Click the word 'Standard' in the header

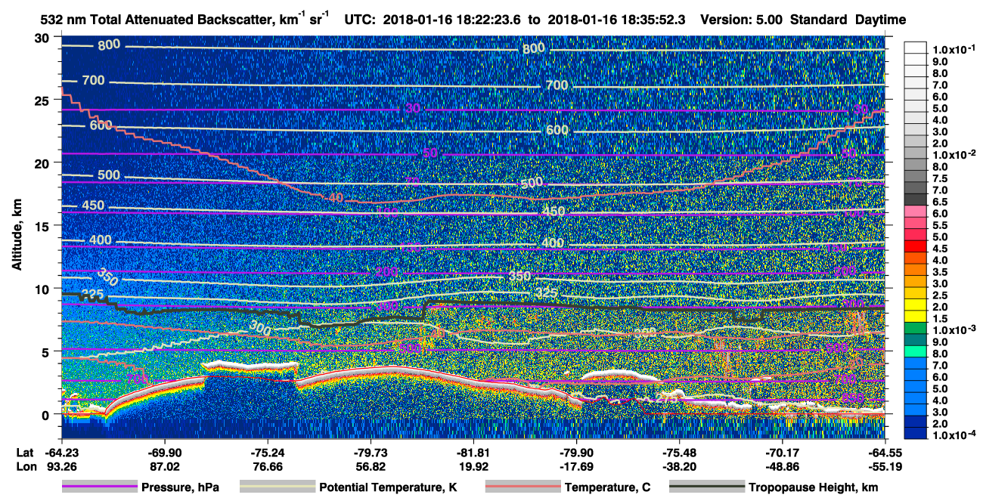click(x=819, y=20)
